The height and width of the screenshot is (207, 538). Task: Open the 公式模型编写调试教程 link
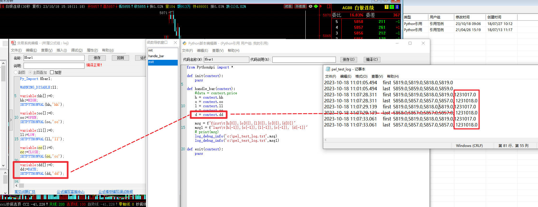coord(116,192)
